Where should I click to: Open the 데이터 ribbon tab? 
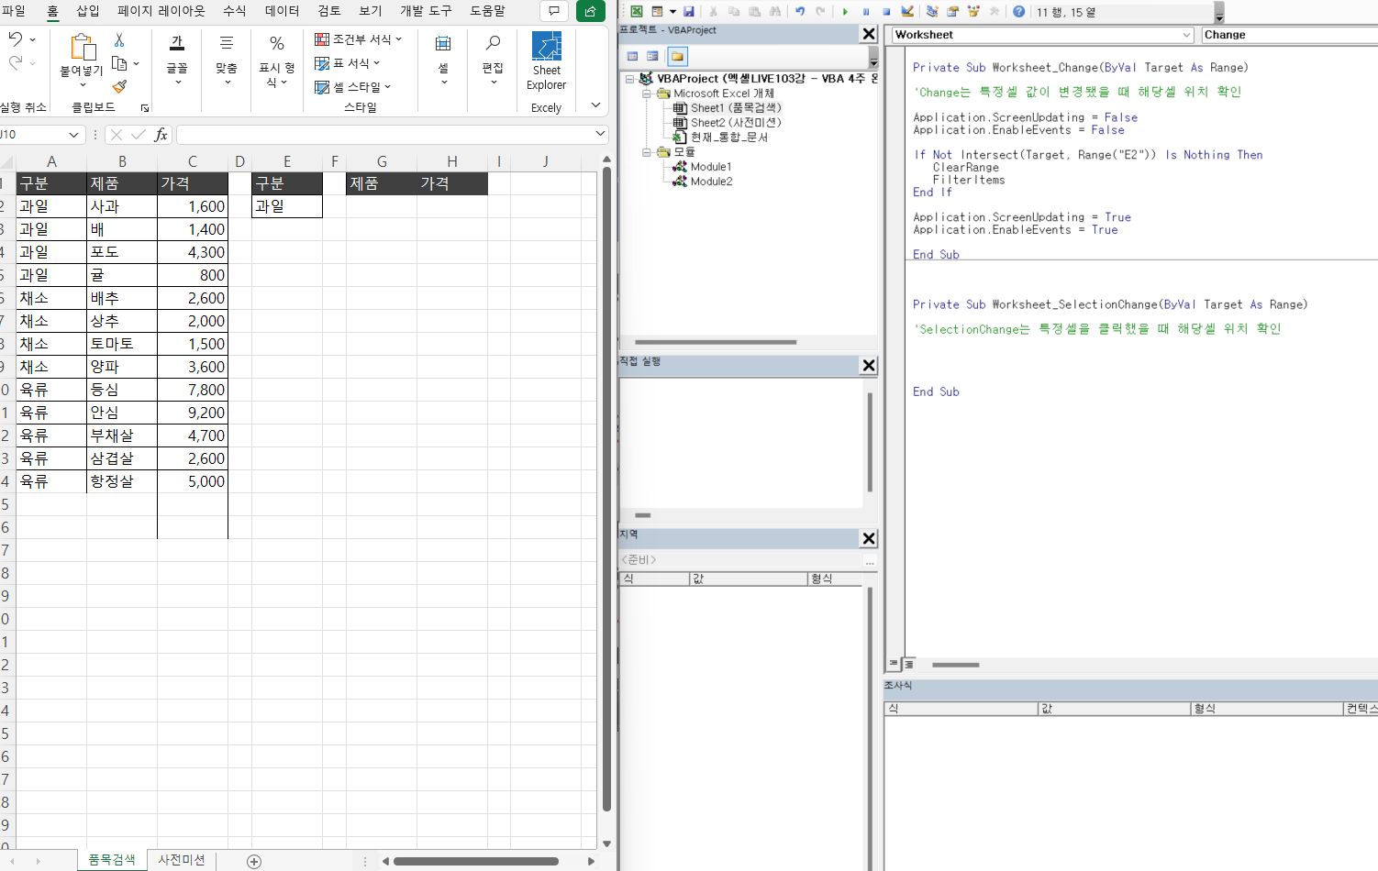[x=282, y=11]
